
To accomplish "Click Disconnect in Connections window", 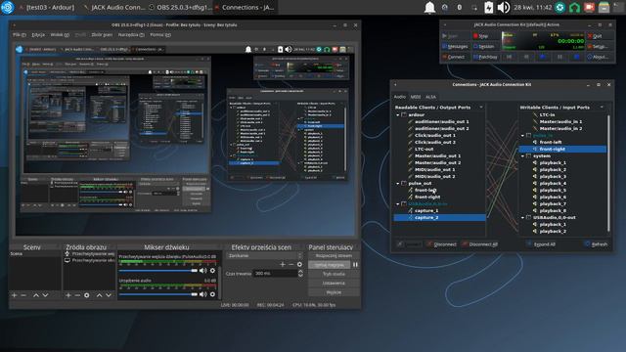I will (x=441, y=244).
